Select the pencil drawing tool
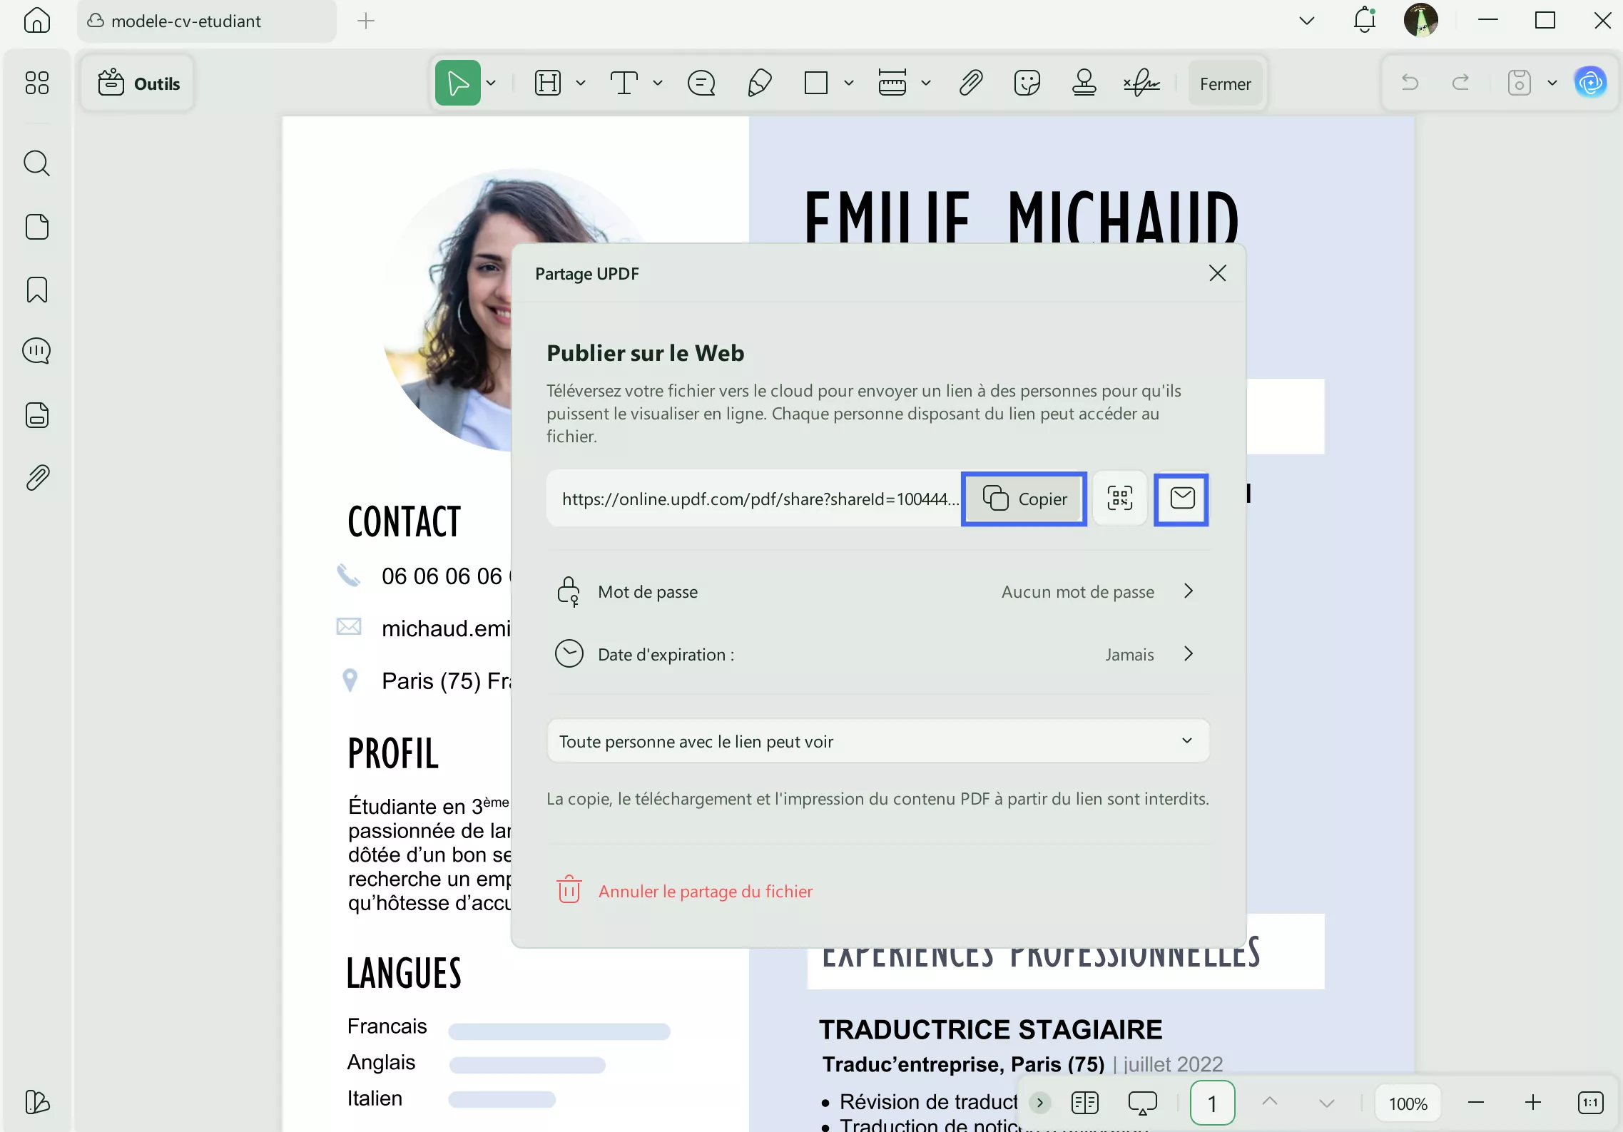The image size is (1623, 1132). click(758, 83)
